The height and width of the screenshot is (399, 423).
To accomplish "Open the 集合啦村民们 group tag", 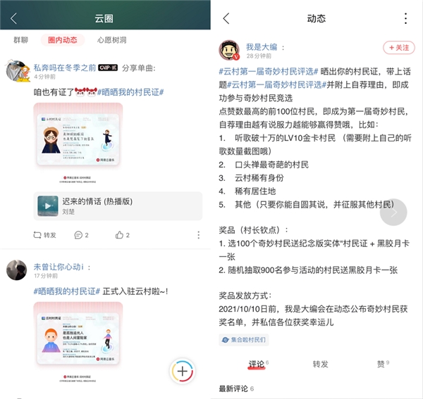I will (243, 339).
